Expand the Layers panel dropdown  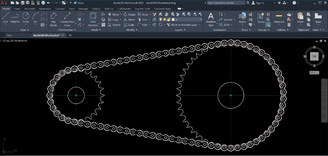pyautogui.click(x=180, y=30)
